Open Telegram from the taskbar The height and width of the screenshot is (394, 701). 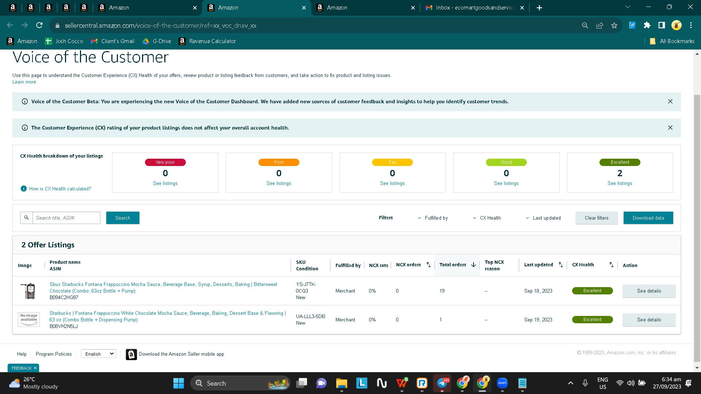pyautogui.click(x=442, y=383)
